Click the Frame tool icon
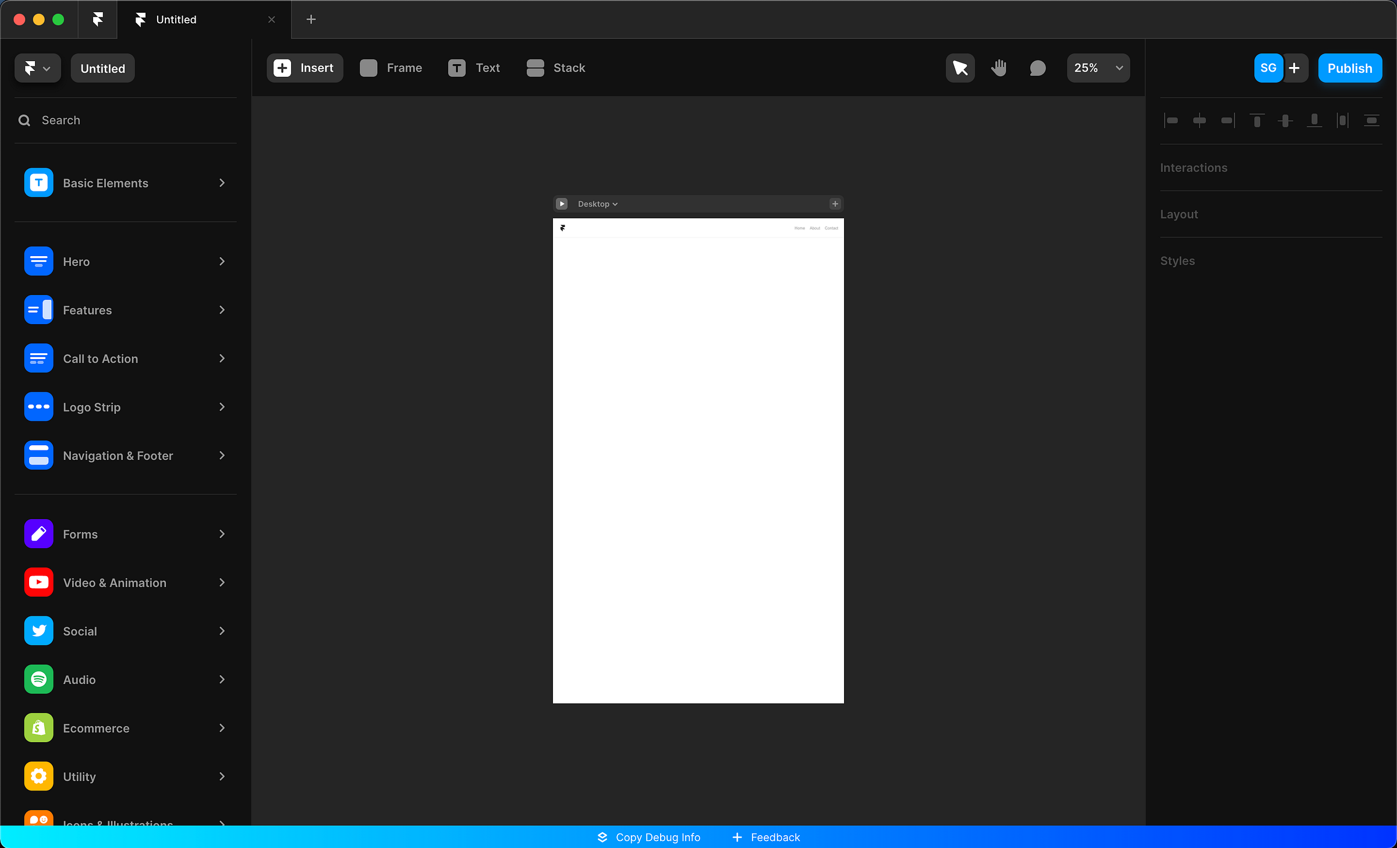Image resolution: width=1397 pixels, height=848 pixels. coord(368,68)
